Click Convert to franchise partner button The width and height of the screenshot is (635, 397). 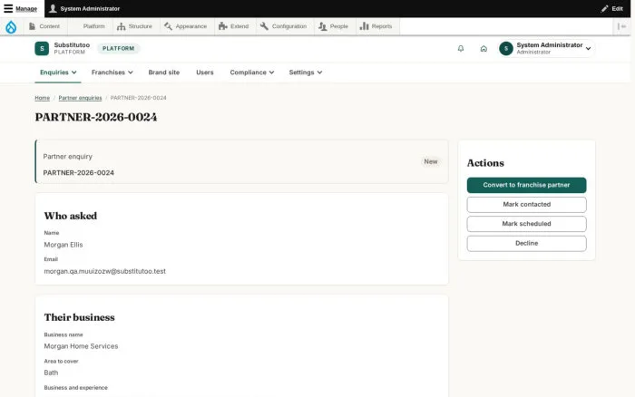(x=526, y=185)
